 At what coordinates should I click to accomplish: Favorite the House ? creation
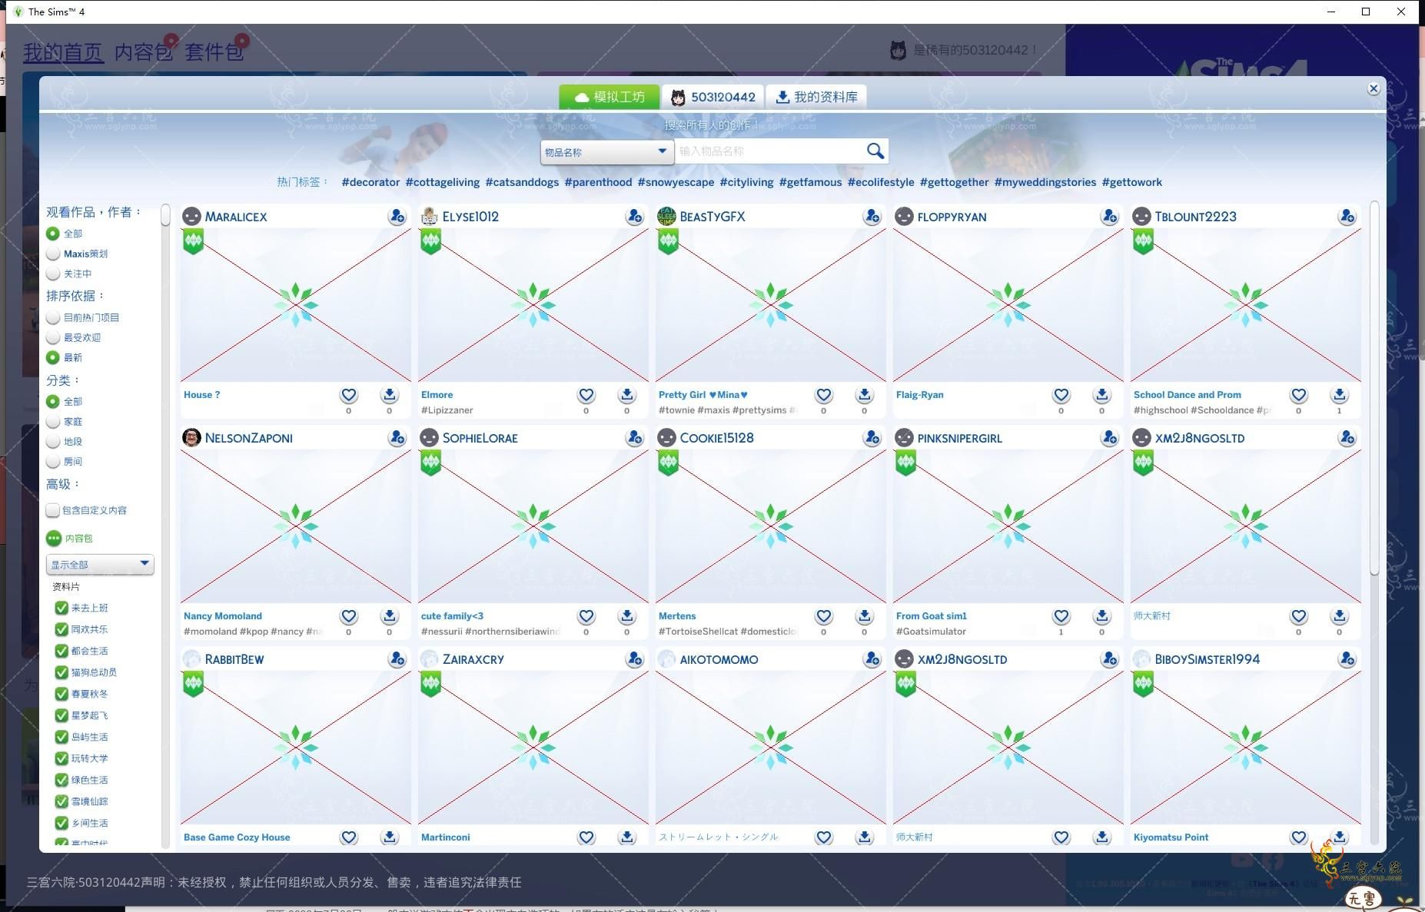pyautogui.click(x=349, y=395)
